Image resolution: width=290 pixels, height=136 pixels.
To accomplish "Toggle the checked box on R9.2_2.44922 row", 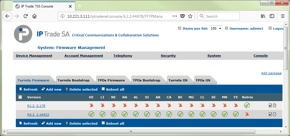I will click(270, 114).
